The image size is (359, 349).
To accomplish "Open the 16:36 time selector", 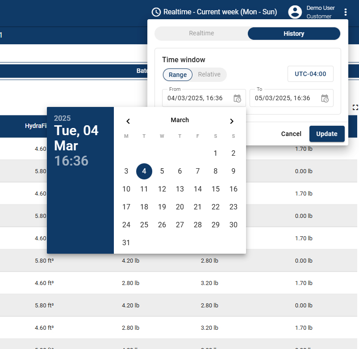I will (x=72, y=161).
